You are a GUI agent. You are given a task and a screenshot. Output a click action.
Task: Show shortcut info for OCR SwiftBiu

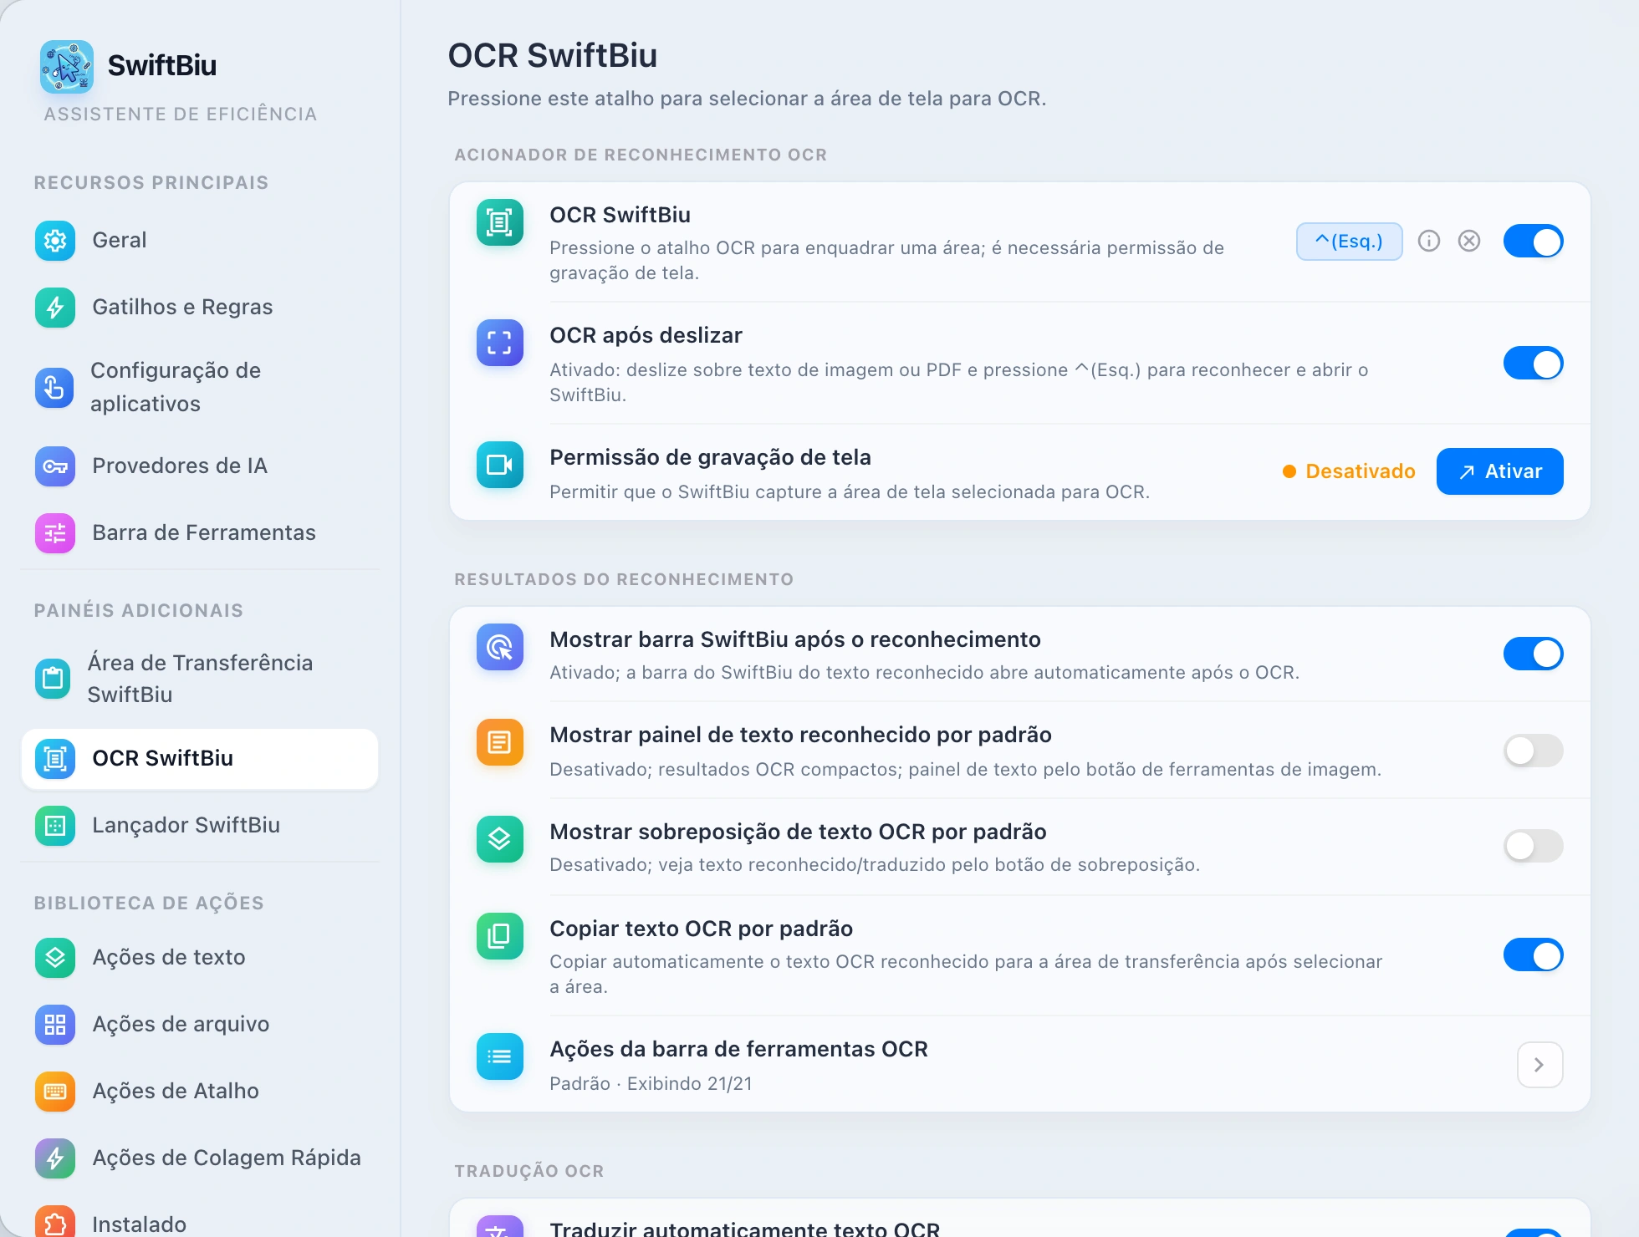[1429, 242]
